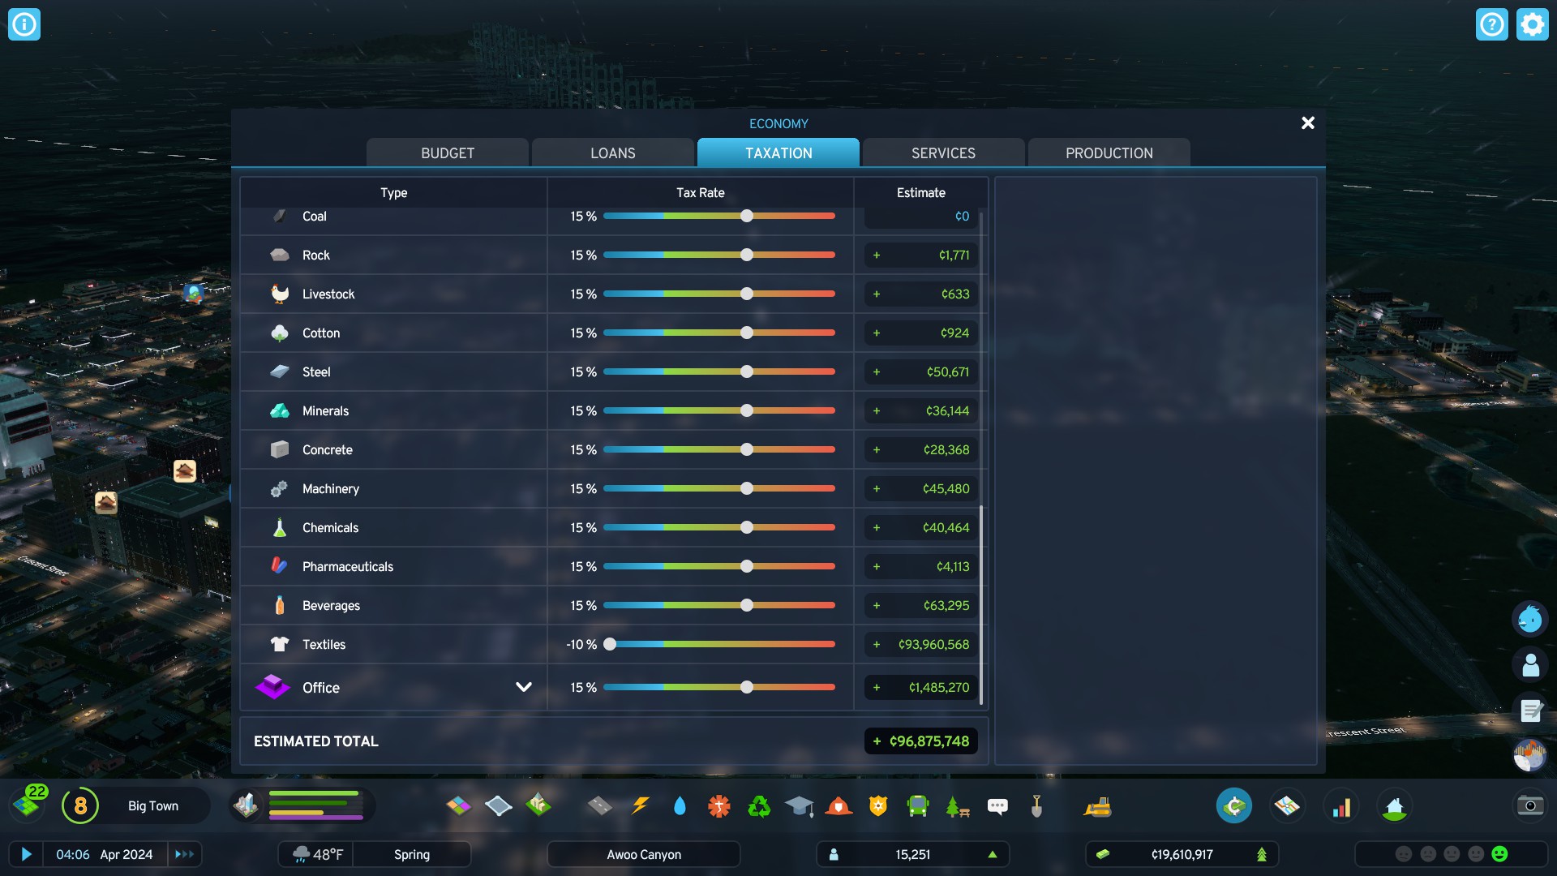Collapse the Office category row
1557x876 pixels.
pyautogui.click(x=524, y=687)
